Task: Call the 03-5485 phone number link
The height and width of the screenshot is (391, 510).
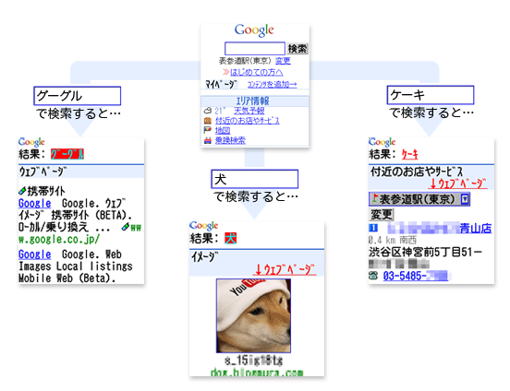Action: click(x=416, y=276)
